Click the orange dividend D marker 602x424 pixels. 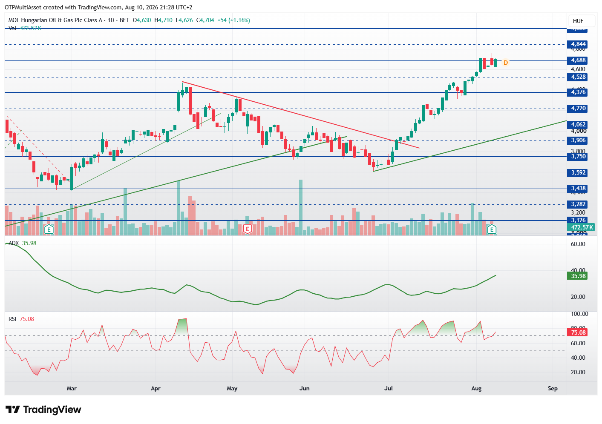(506, 63)
